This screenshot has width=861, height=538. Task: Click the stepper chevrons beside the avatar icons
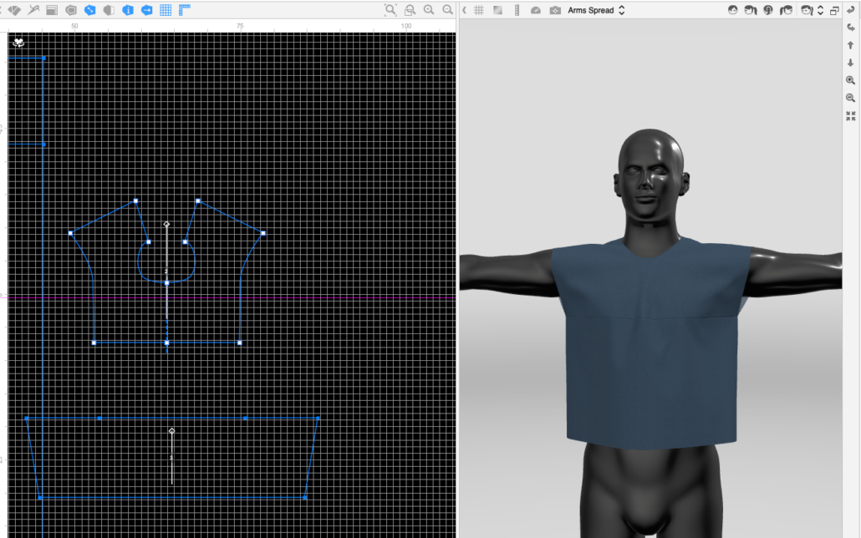[x=820, y=10]
